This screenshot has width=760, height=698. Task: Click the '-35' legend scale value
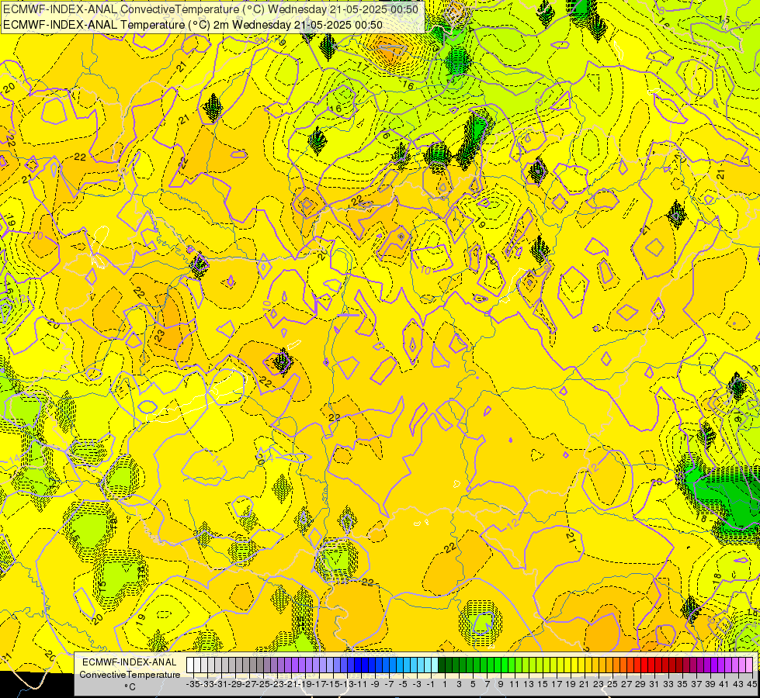(193, 685)
